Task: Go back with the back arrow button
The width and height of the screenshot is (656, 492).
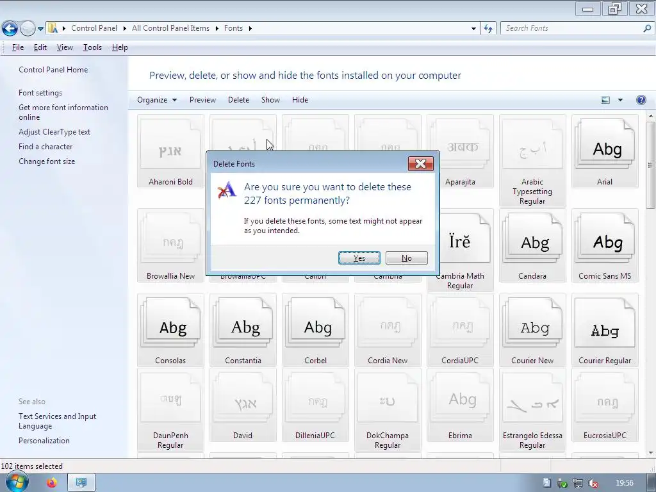Action: [10, 28]
